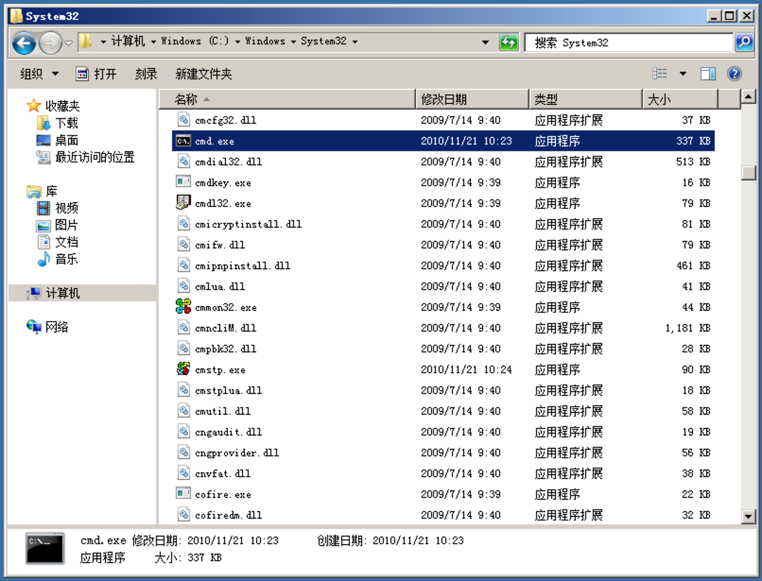The width and height of the screenshot is (762, 581).
Task: Click the cmstp.exe file icon
Action: 183,369
